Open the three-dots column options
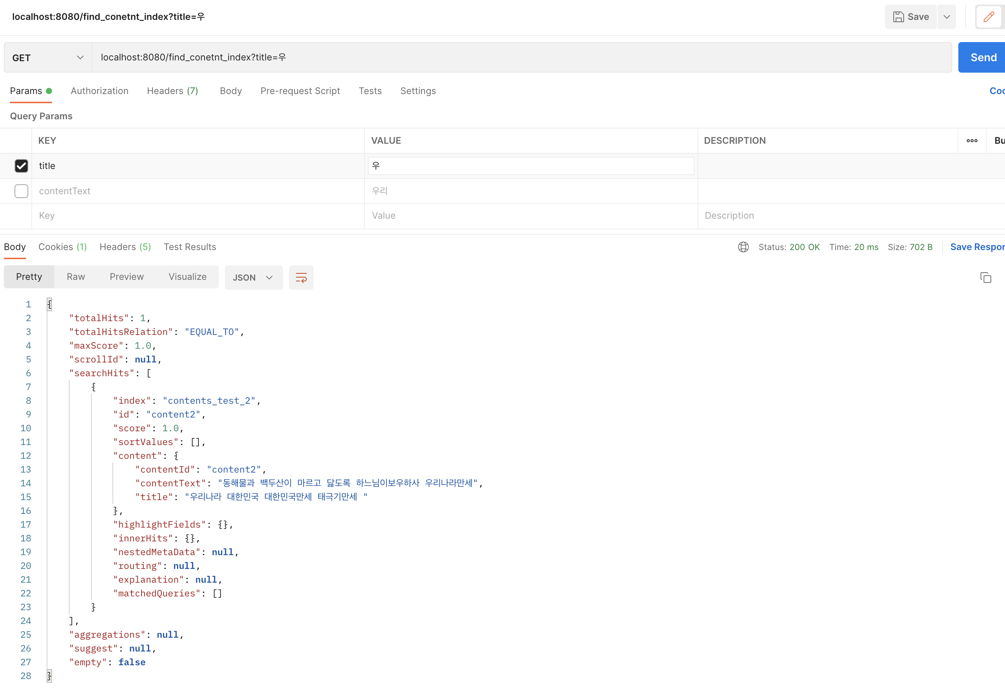The width and height of the screenshot is (1005, 692). pos(972,140)
